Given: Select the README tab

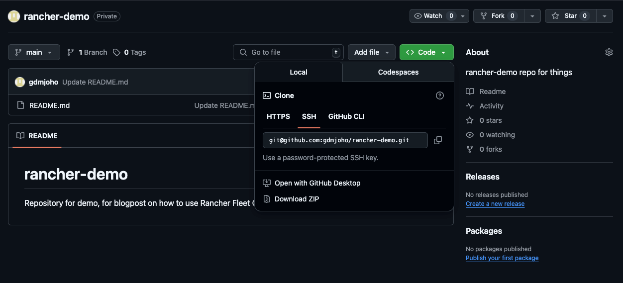Looking at the screenshot, I should pyautogui.click(x=37, y=136).
